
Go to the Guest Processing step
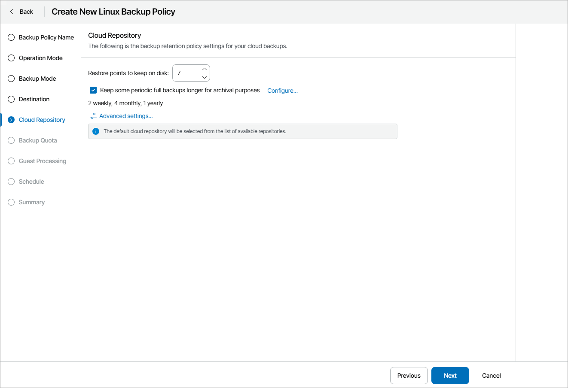click(43, 161)
